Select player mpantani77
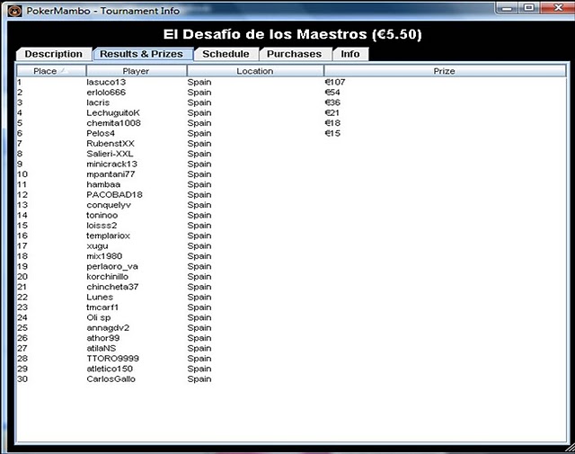The height and width of the screenshot is (454, 575). (111, 174)
